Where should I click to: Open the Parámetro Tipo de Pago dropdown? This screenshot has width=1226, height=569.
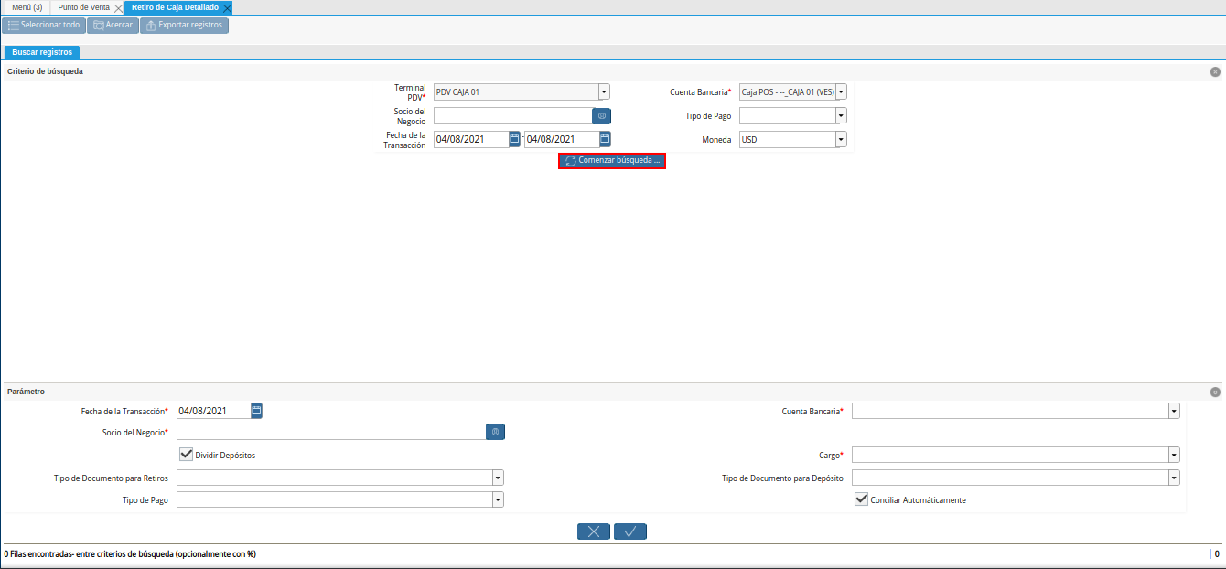pyautogui.click(x=498, y=499)
